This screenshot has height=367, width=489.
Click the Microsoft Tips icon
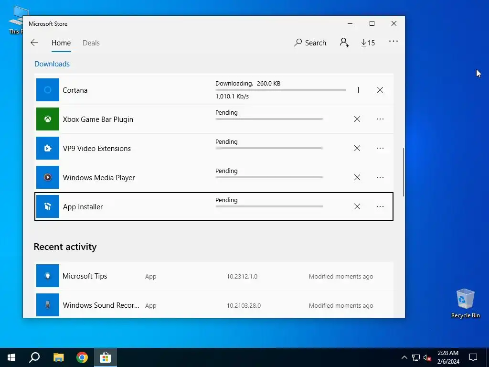[48, 276]
